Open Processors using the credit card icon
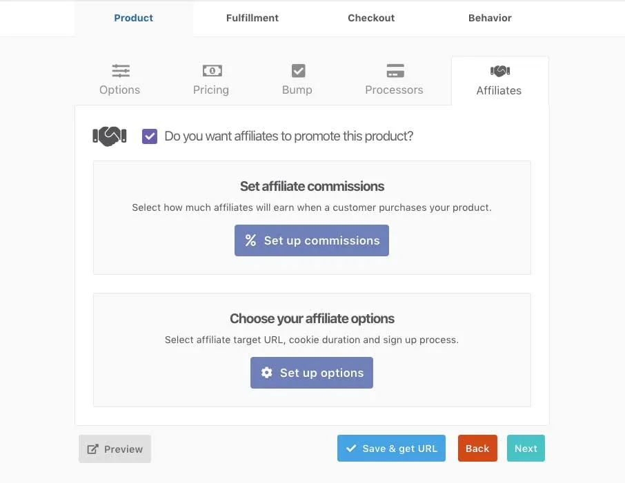This screenshot has height=483, width=625. coord(394,70)
